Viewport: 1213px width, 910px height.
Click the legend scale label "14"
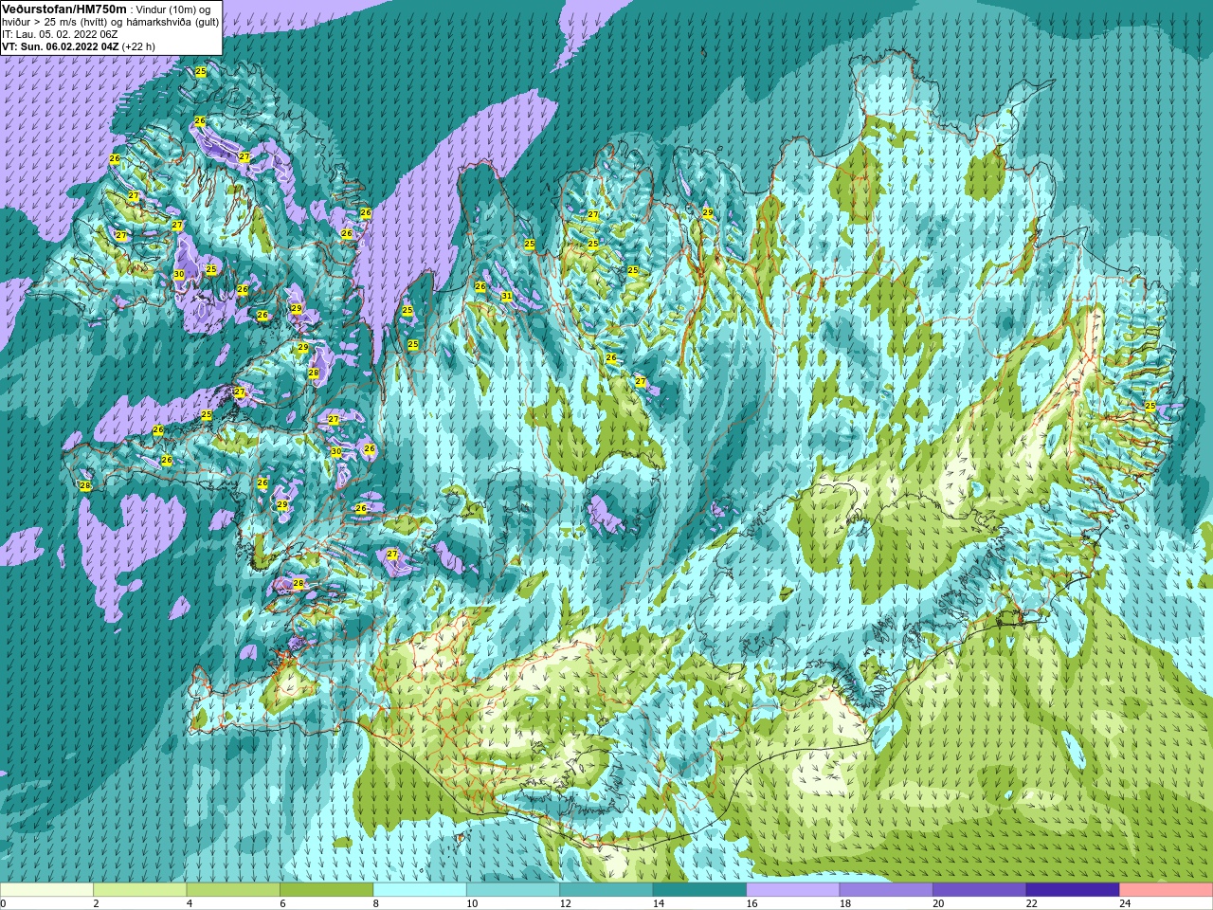pos(659,903)
